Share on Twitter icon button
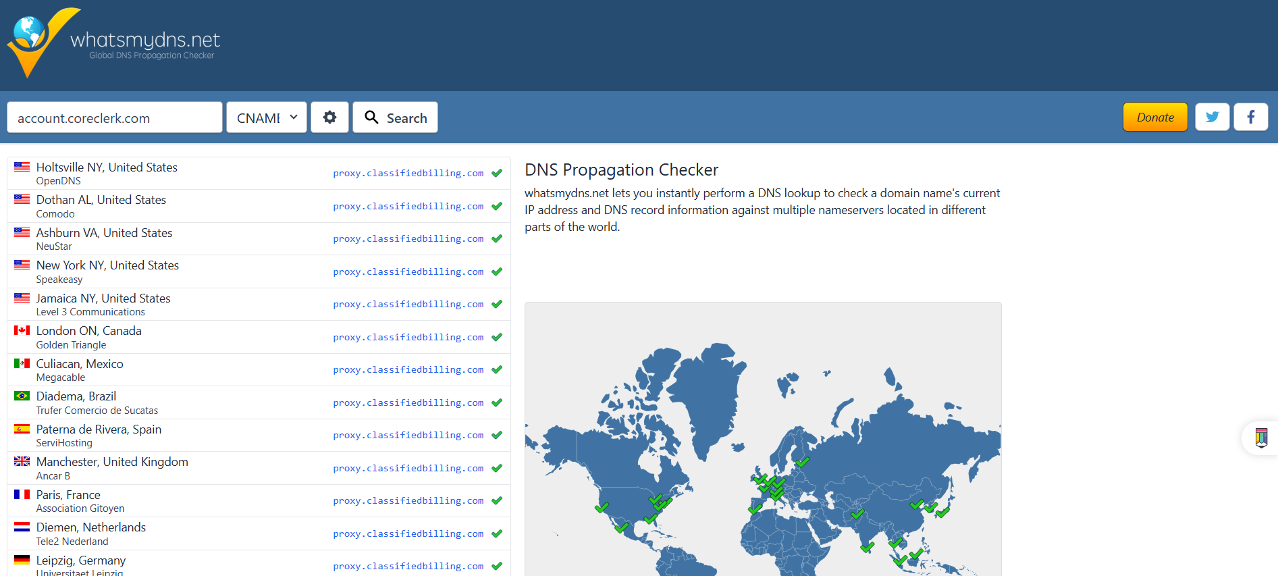 1213,117
